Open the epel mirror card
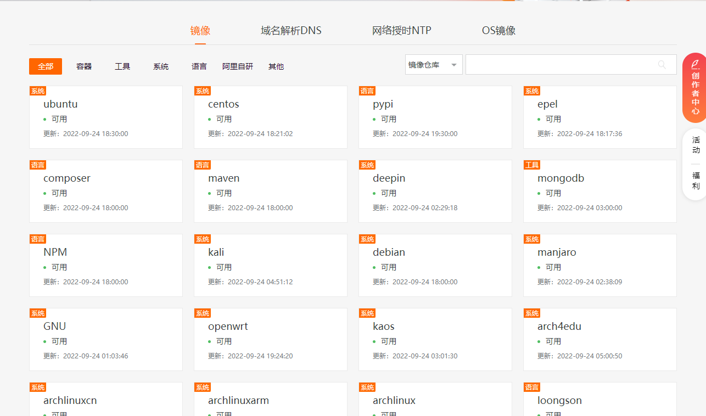The height and width of the screenshot is (416, 706). [600, 117]
